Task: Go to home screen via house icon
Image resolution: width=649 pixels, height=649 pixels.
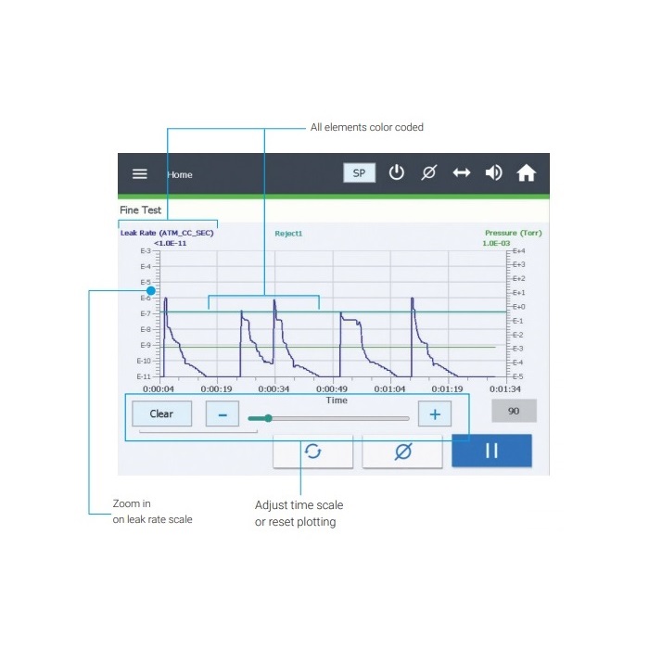Action: (x=526, y=173)
